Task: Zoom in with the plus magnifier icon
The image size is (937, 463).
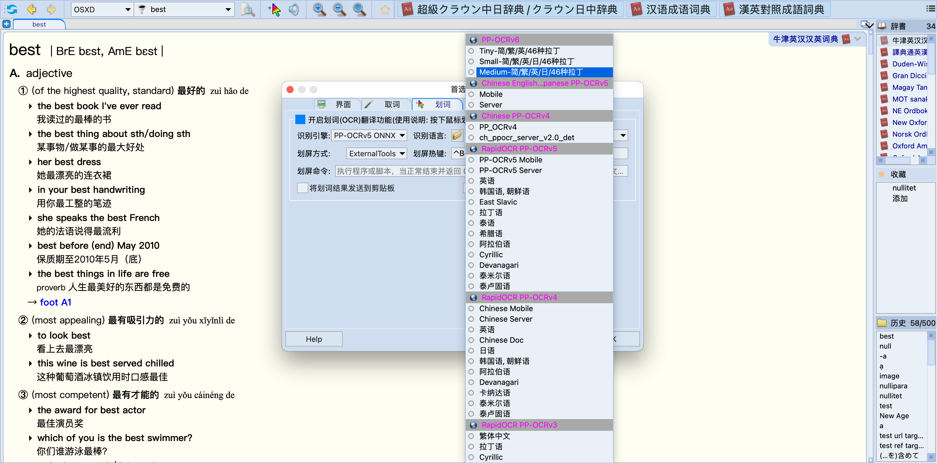Action: coord(319,9)
